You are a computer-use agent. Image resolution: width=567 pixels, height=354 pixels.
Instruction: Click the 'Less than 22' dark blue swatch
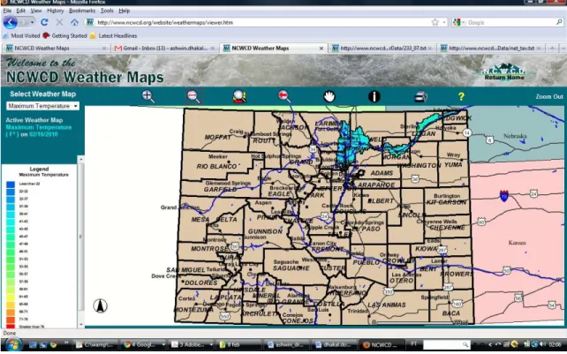[11, 184]
